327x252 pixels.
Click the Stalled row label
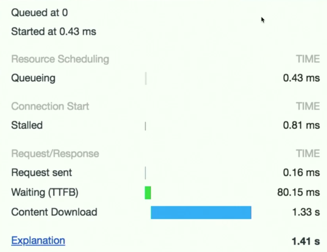click(x=27, y=126)
